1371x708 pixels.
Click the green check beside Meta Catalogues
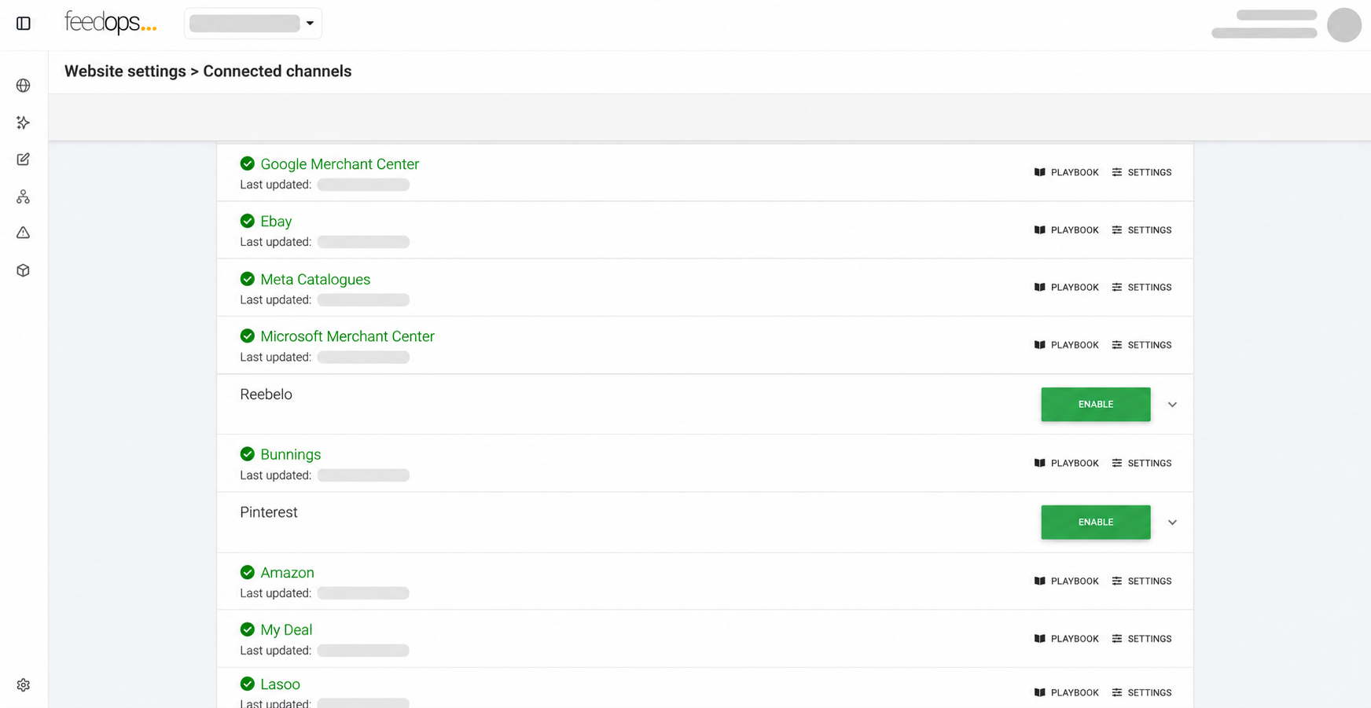248,279
